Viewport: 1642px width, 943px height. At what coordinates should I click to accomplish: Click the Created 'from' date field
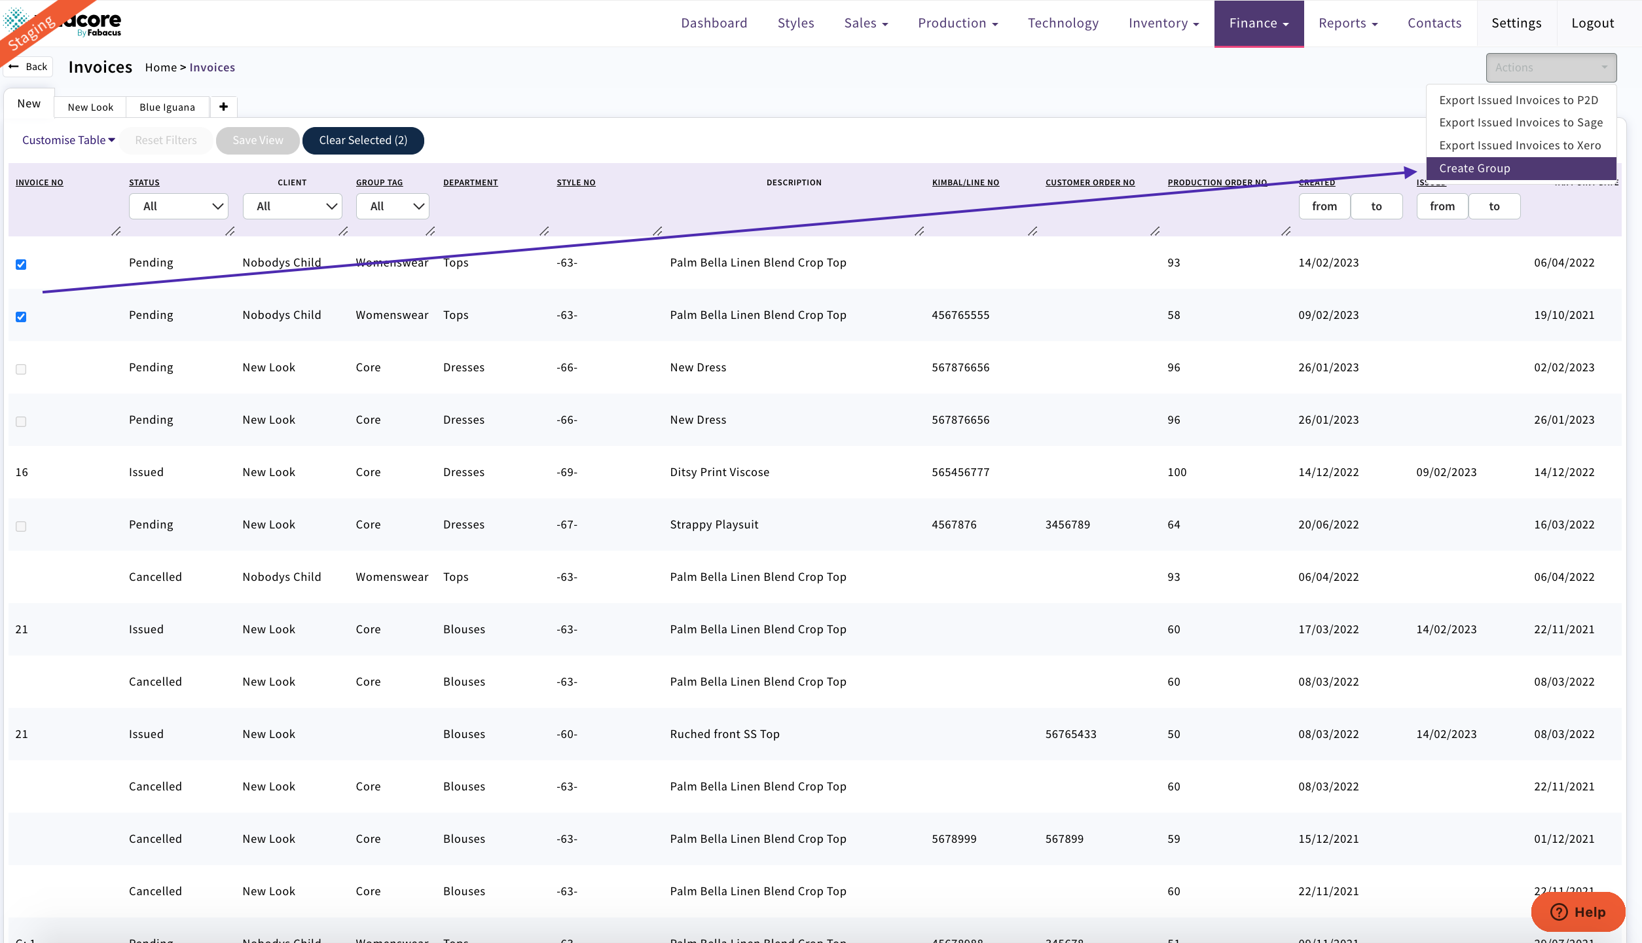[x=1324, y=206]
